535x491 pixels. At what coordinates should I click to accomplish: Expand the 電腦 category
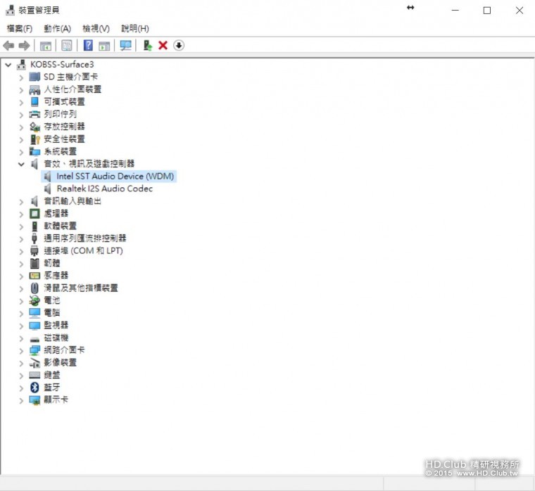(x=21, y=313)
